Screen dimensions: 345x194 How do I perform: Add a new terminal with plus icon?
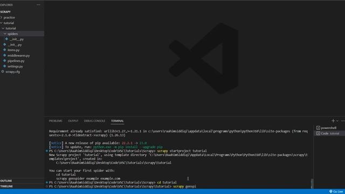[x=333, y=121]
